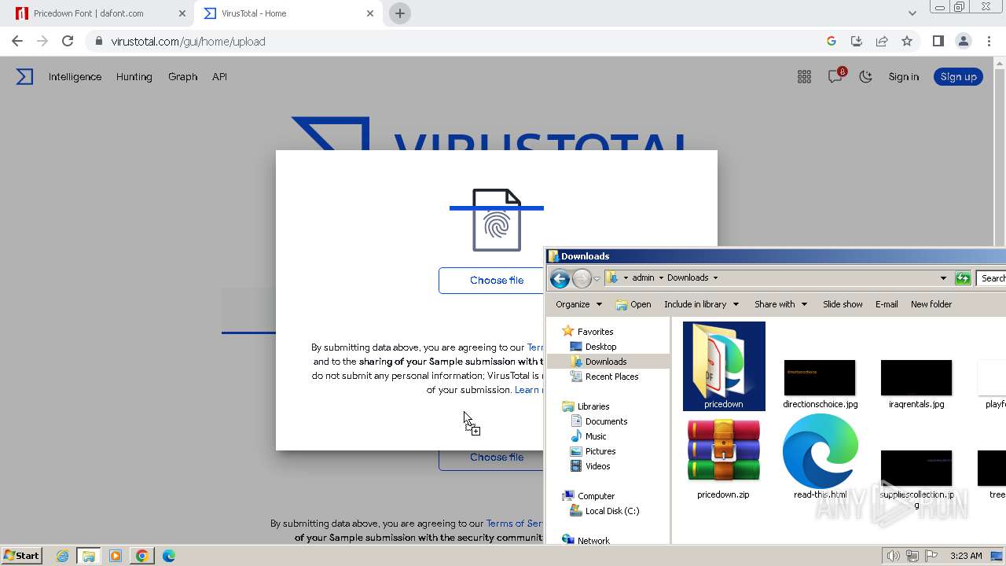Select the pricedown folder icon
1006x566 pixels.
coord(724,366)
